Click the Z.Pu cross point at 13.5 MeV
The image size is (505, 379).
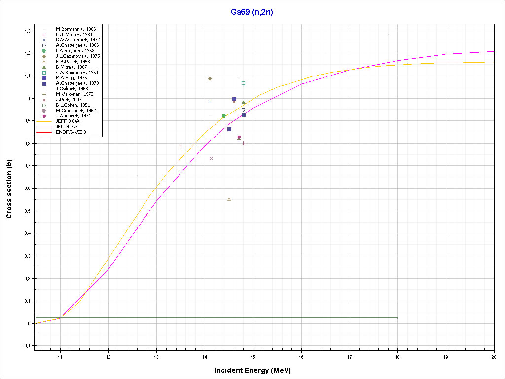pyautogui.click(x=181, y=146)
